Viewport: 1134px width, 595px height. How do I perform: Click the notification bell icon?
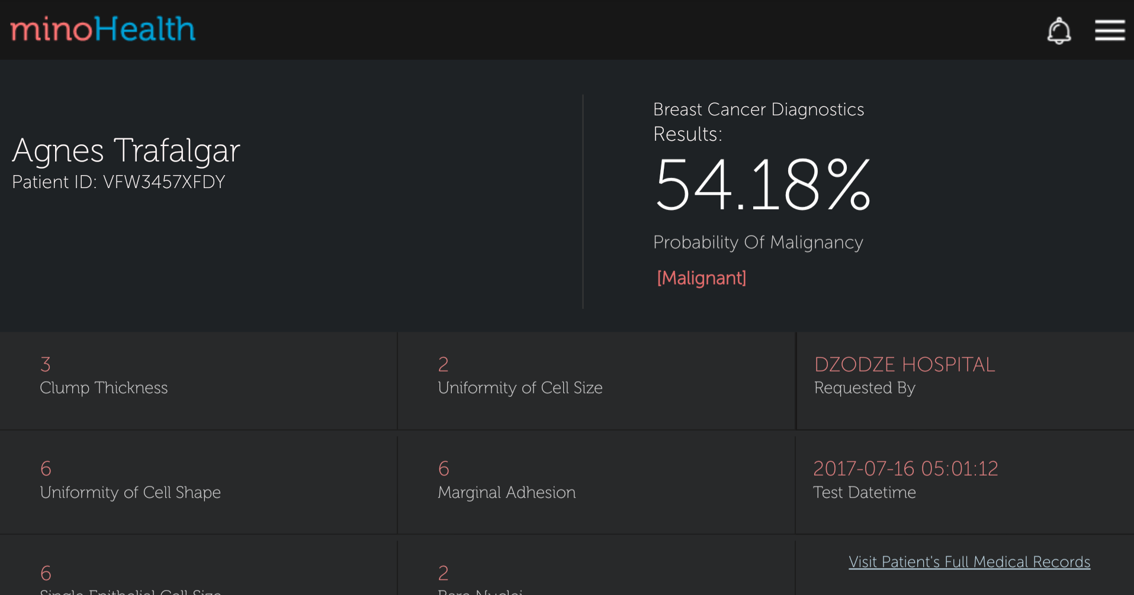[x=1059, y=31]
